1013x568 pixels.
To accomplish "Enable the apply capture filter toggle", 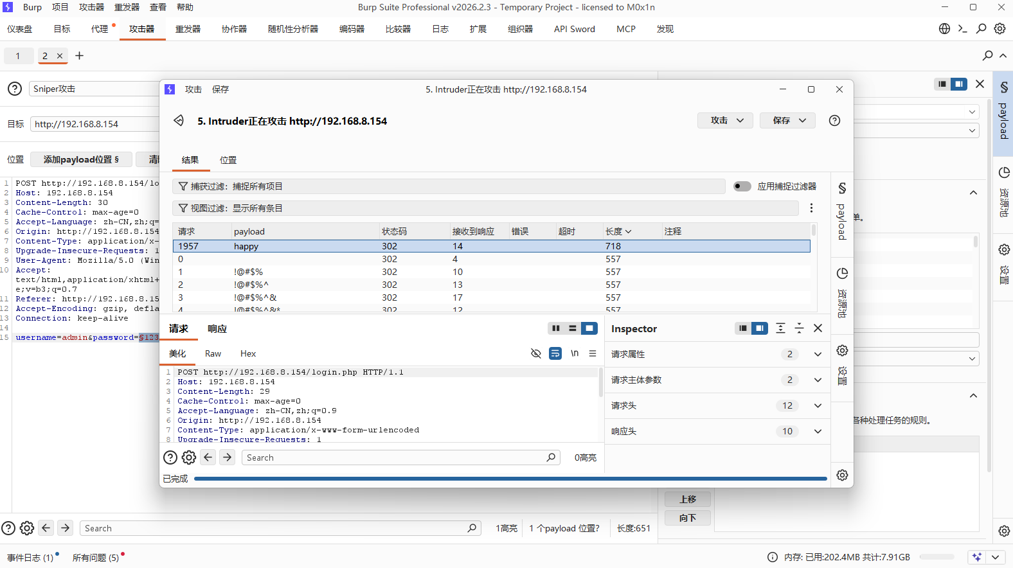I will point(742,186).
